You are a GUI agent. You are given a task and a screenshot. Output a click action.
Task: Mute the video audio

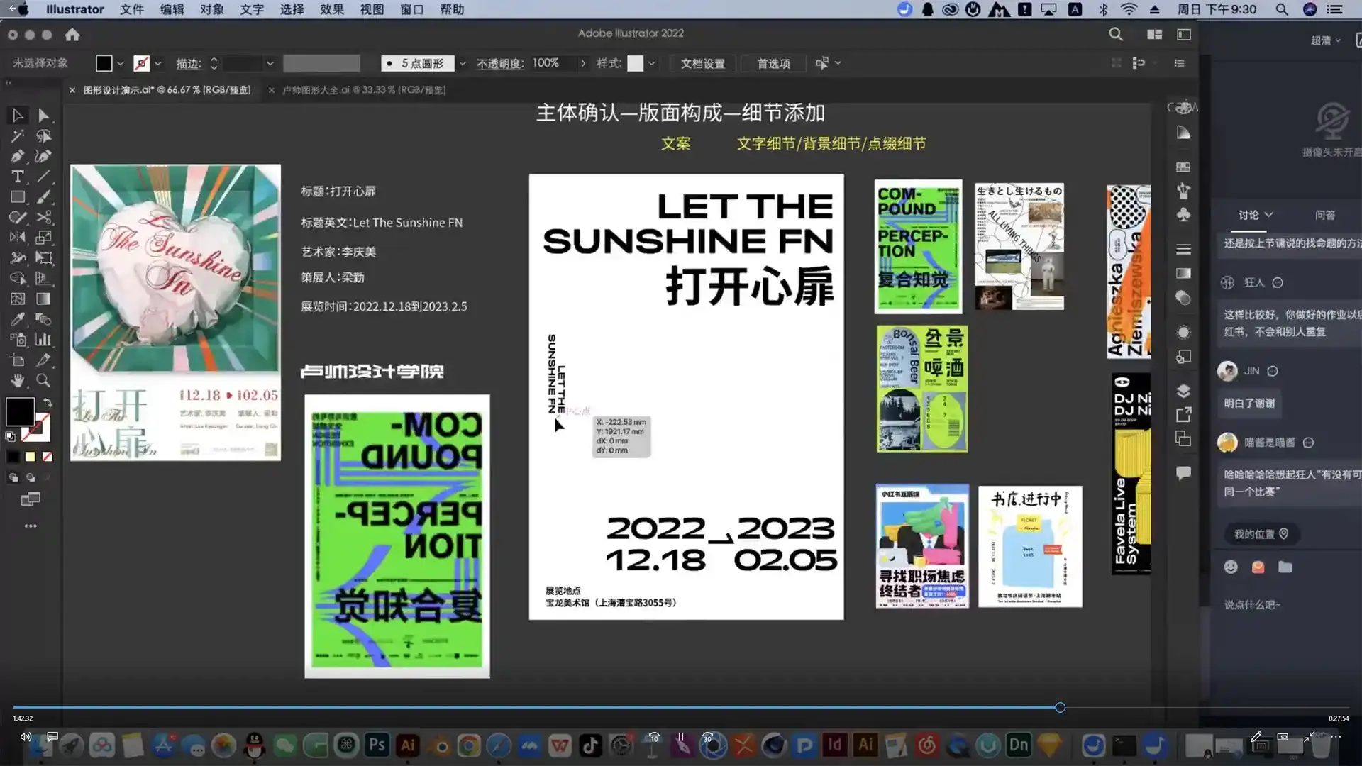pyautogui.click(x=26, y=737)
